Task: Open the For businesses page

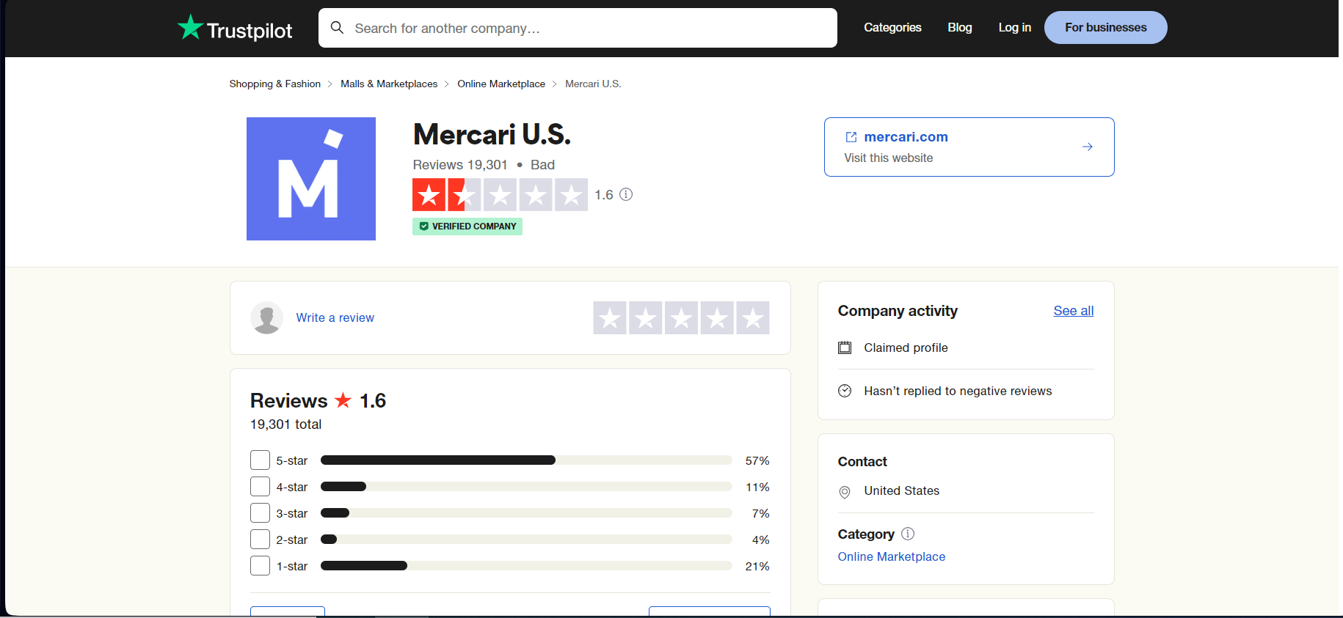Action: pyautogui.click(x=1105, y=28)
